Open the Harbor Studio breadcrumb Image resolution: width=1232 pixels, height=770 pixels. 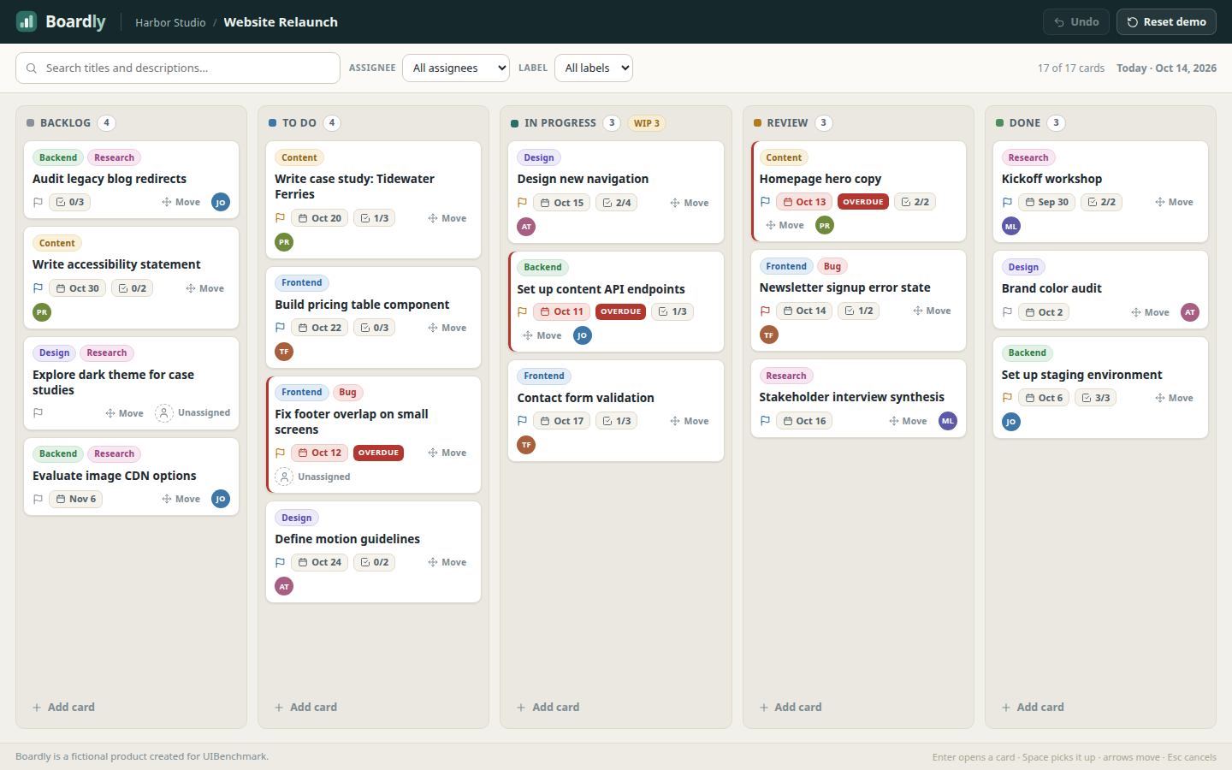click(170, 22)
